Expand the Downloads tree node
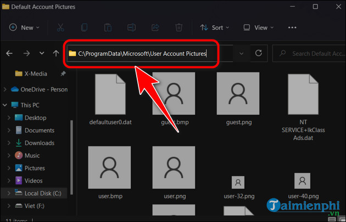 9,143
